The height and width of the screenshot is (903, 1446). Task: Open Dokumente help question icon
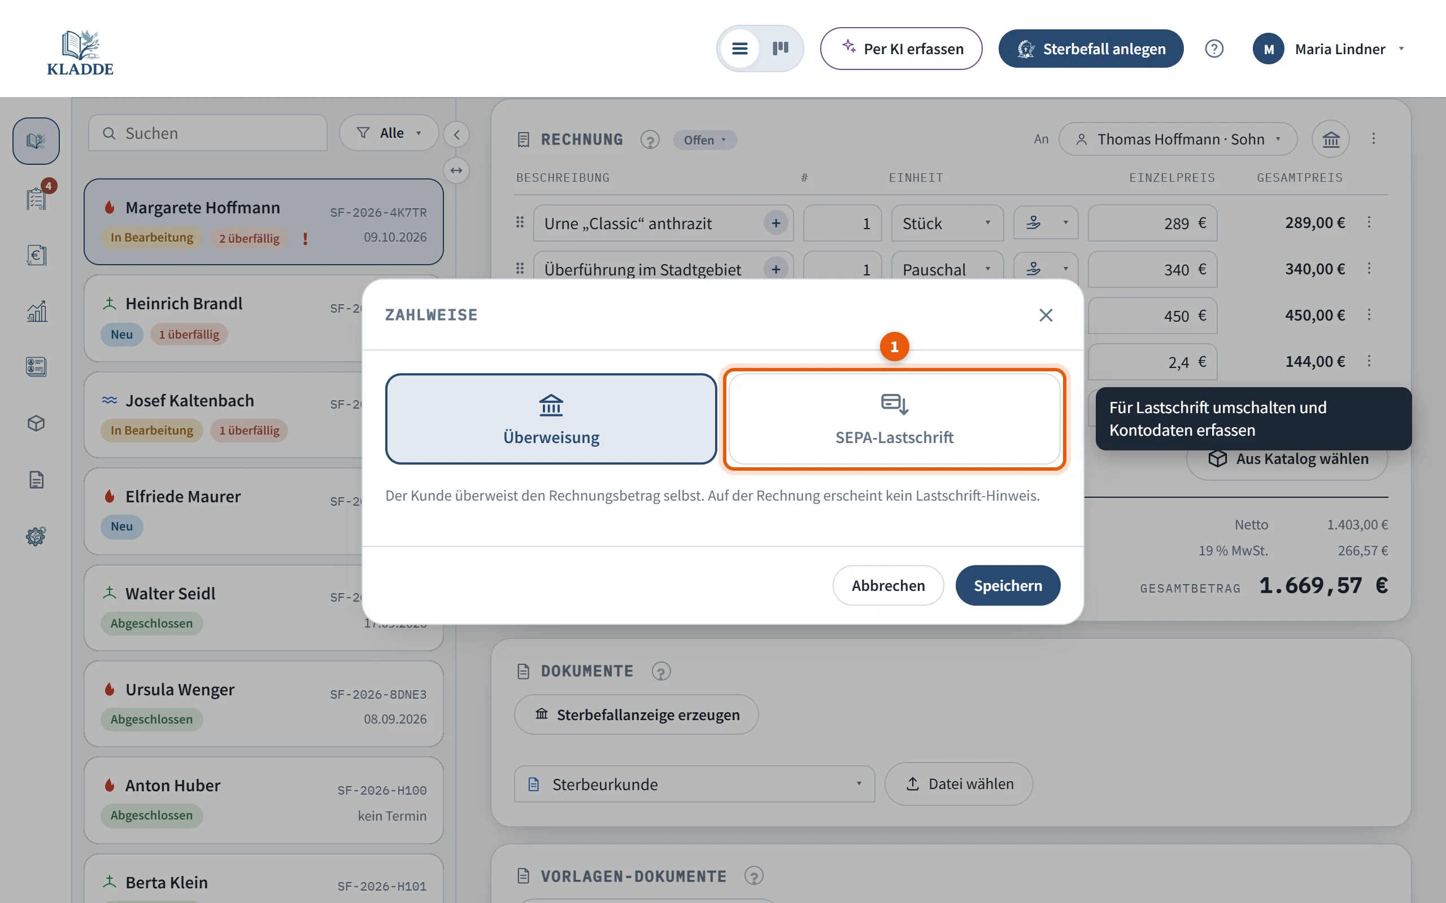tap(661, 671)
